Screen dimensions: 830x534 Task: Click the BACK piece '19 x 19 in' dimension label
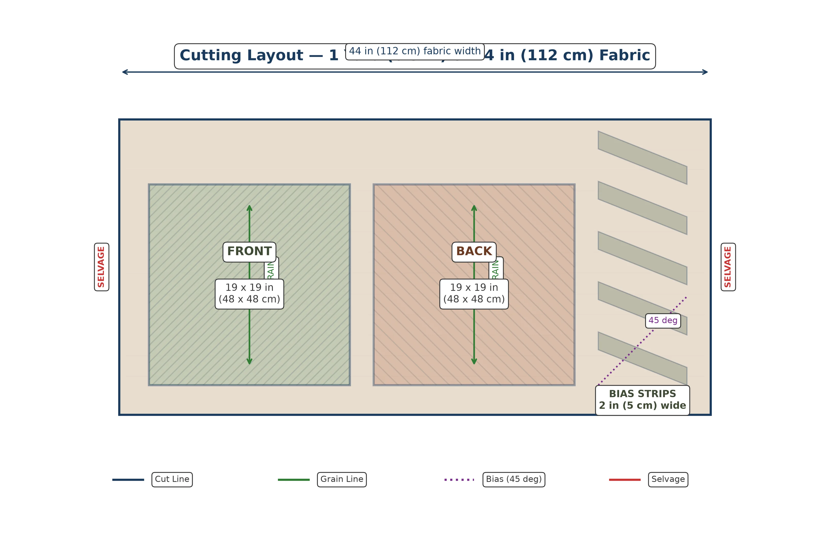click(474, 294)
